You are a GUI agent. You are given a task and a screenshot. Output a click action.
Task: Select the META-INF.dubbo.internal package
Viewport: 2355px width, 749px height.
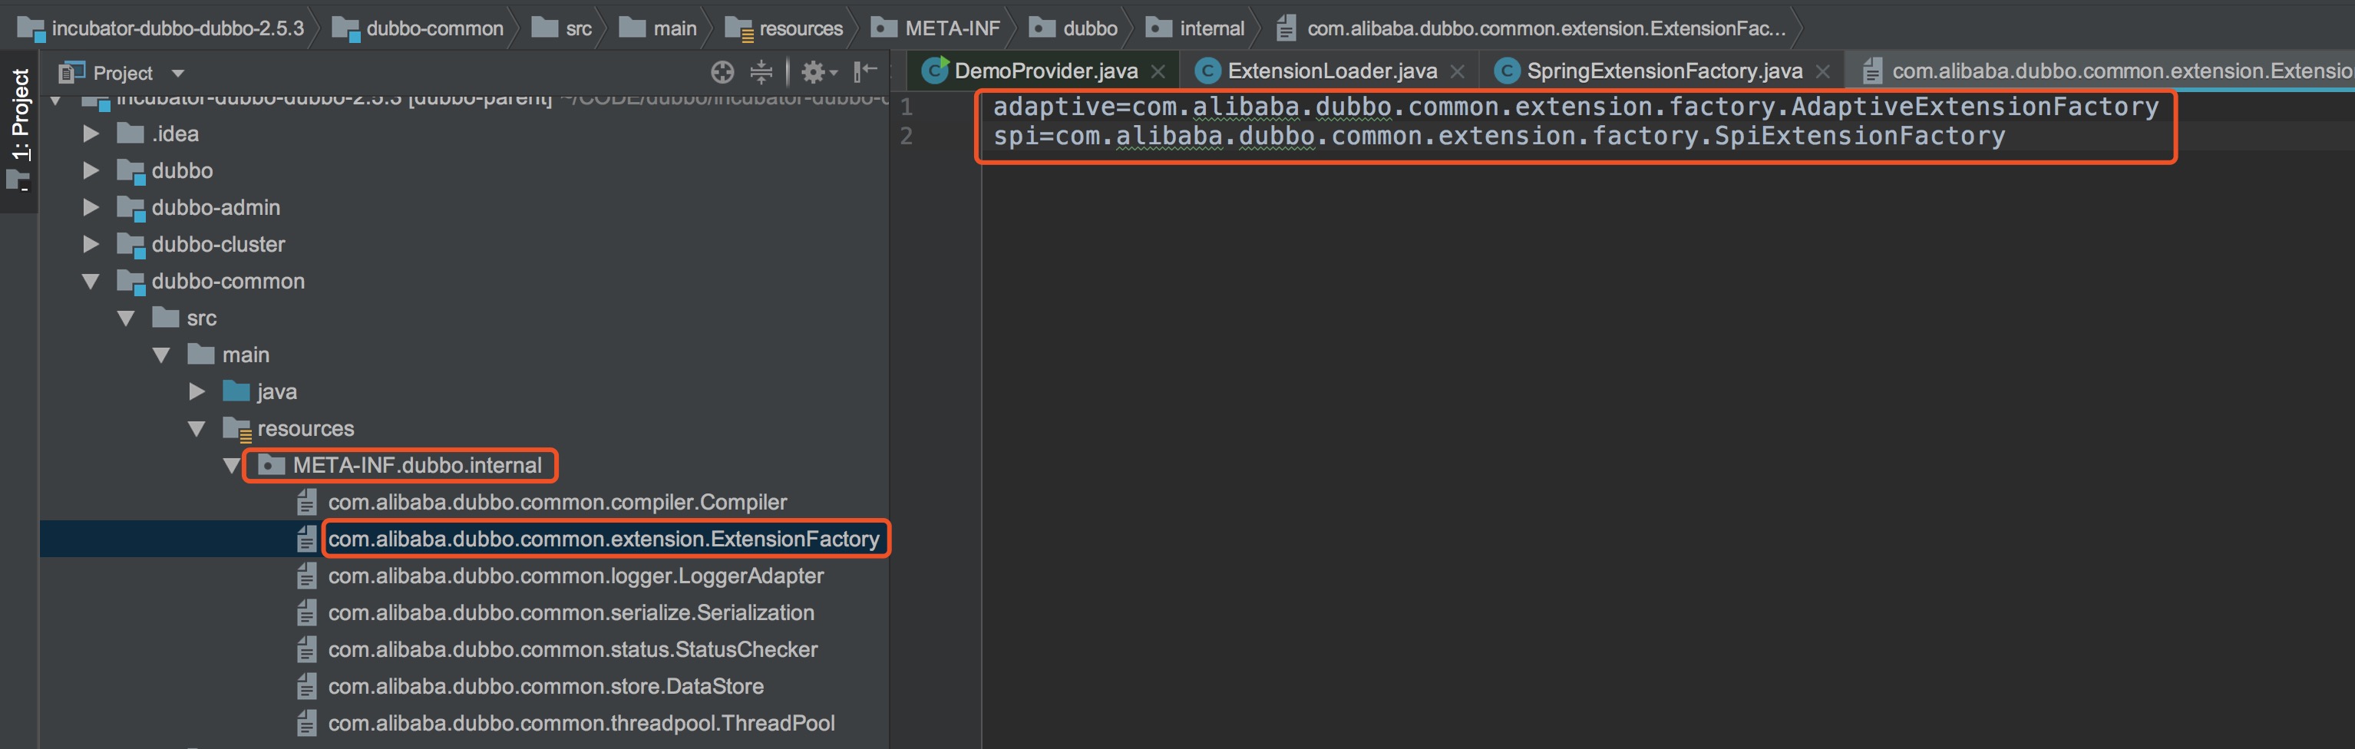coord(417,466)
